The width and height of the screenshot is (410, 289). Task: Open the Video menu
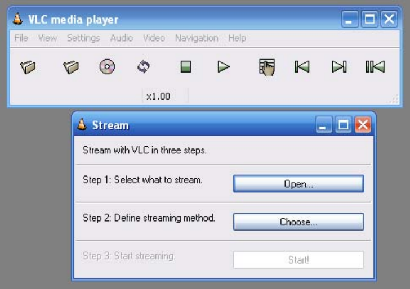coord(154,38)
